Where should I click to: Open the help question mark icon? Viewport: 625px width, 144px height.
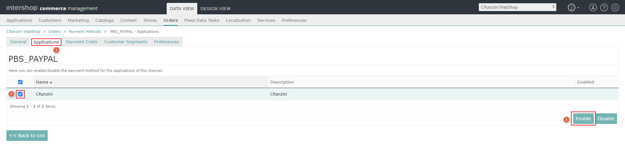click(x=604, y=7)
